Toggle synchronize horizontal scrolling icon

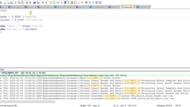click(x=53, y=3)
